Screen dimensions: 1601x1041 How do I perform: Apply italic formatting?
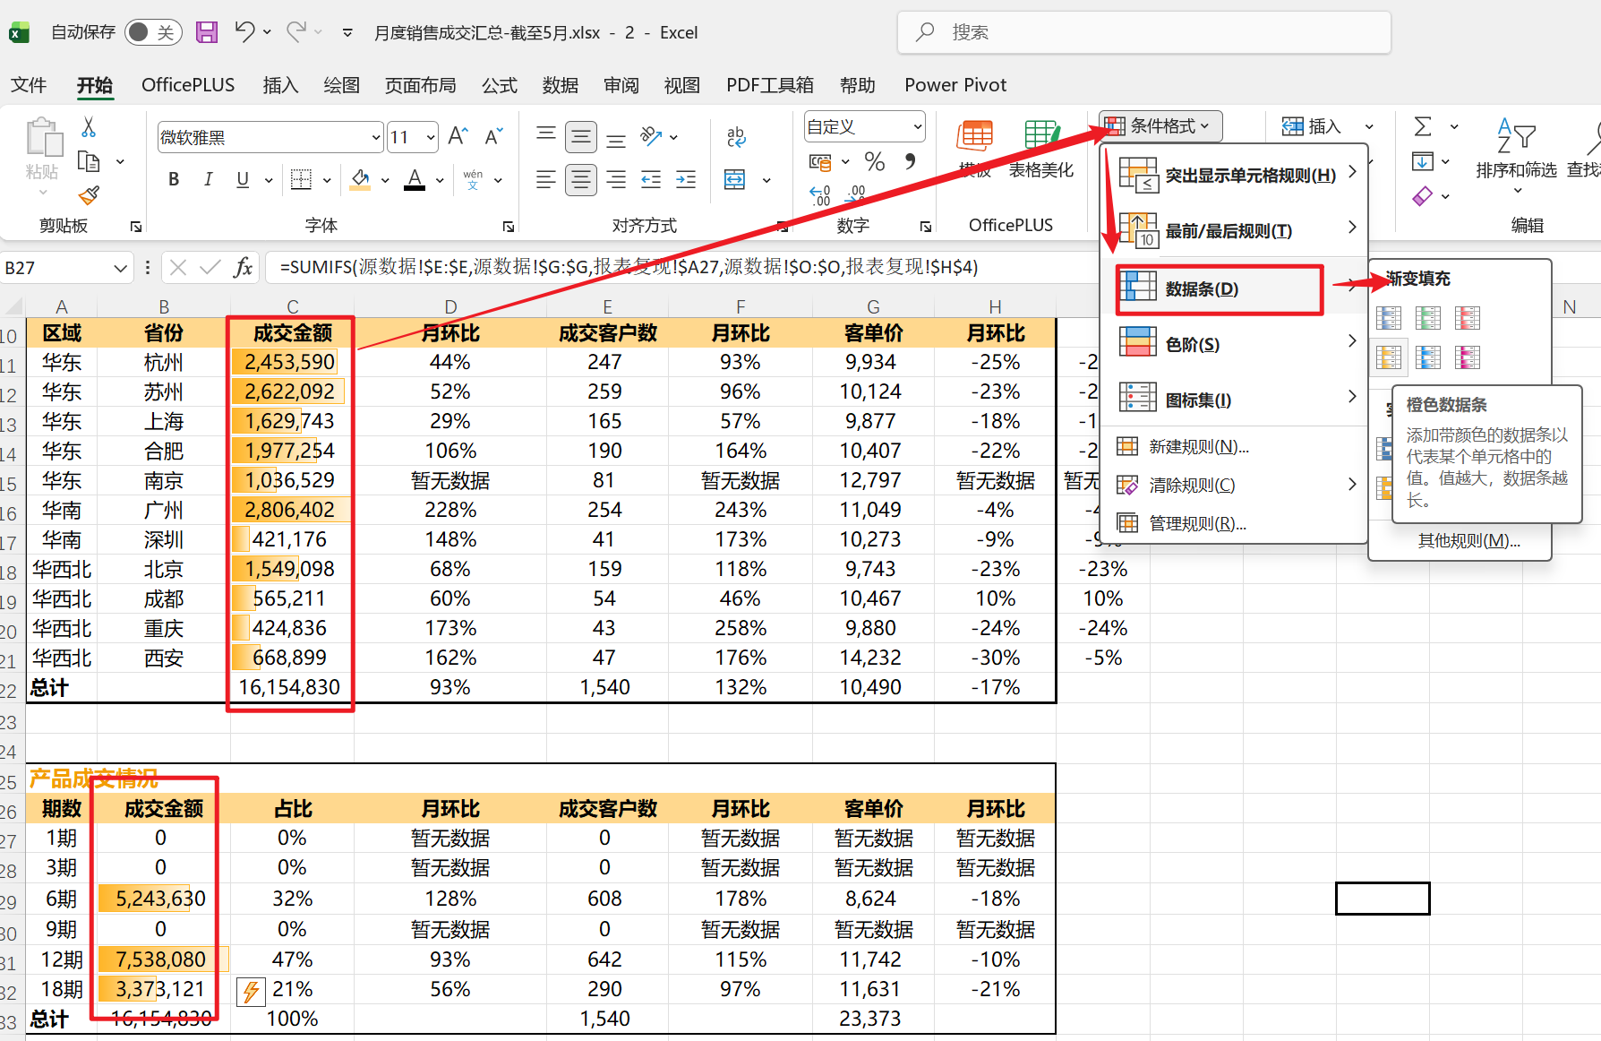[208, 179]
